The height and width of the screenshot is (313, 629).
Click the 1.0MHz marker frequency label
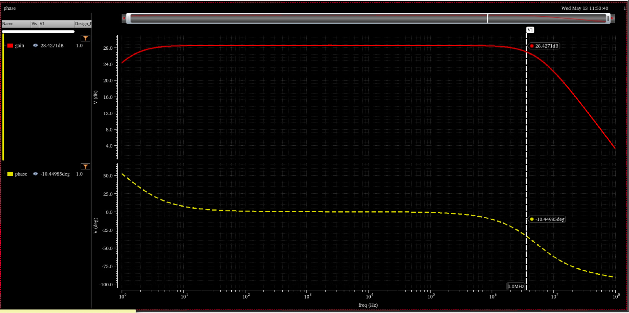click(x=516, y=286)
